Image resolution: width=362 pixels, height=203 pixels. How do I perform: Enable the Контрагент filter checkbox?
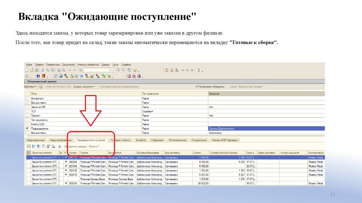[x=27, y=98]
